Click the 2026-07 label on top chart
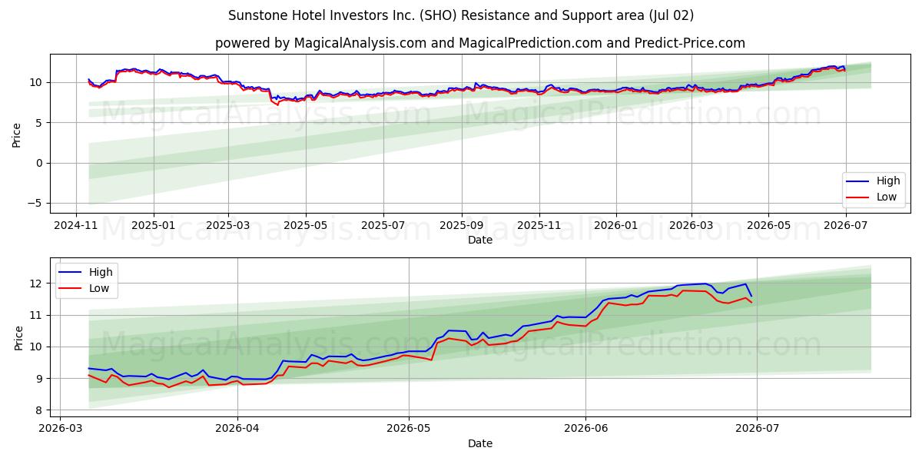 pos(846,225)
